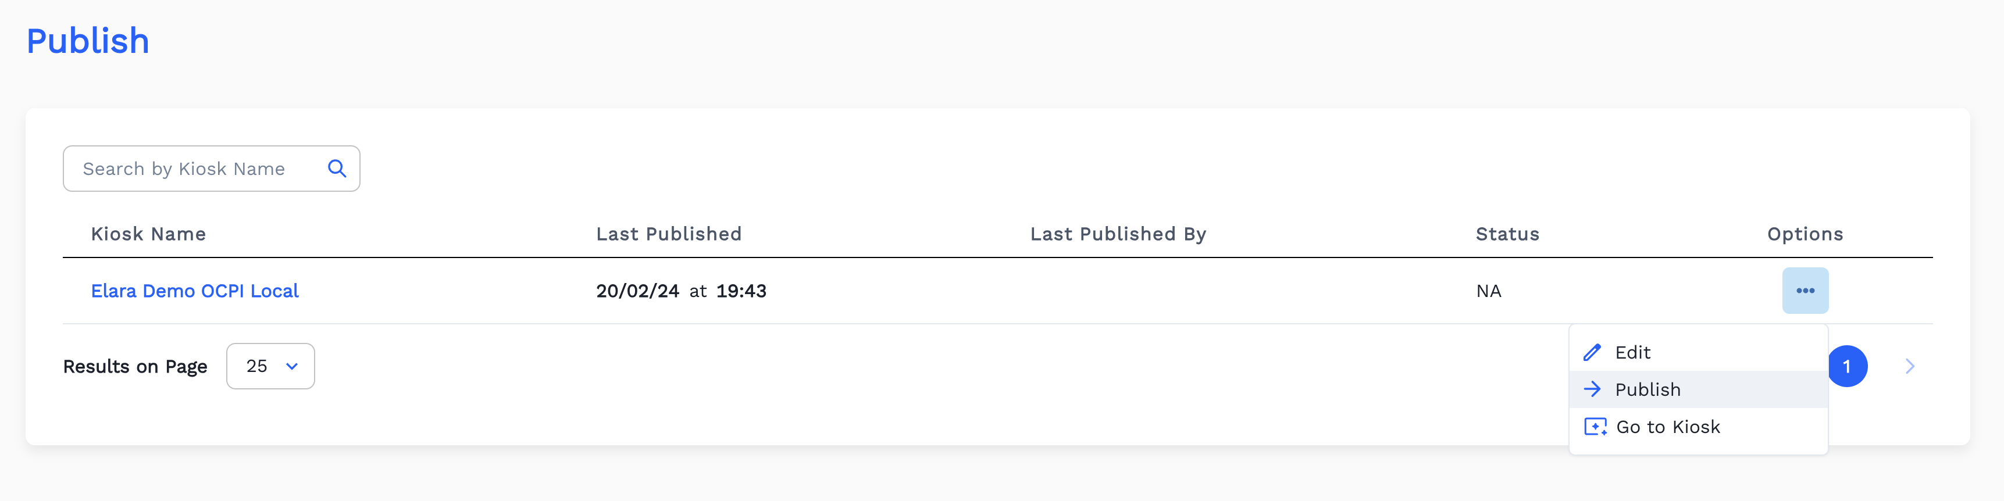
Task: Click the pencil icon beside Edit
Action: [1592, 352]
